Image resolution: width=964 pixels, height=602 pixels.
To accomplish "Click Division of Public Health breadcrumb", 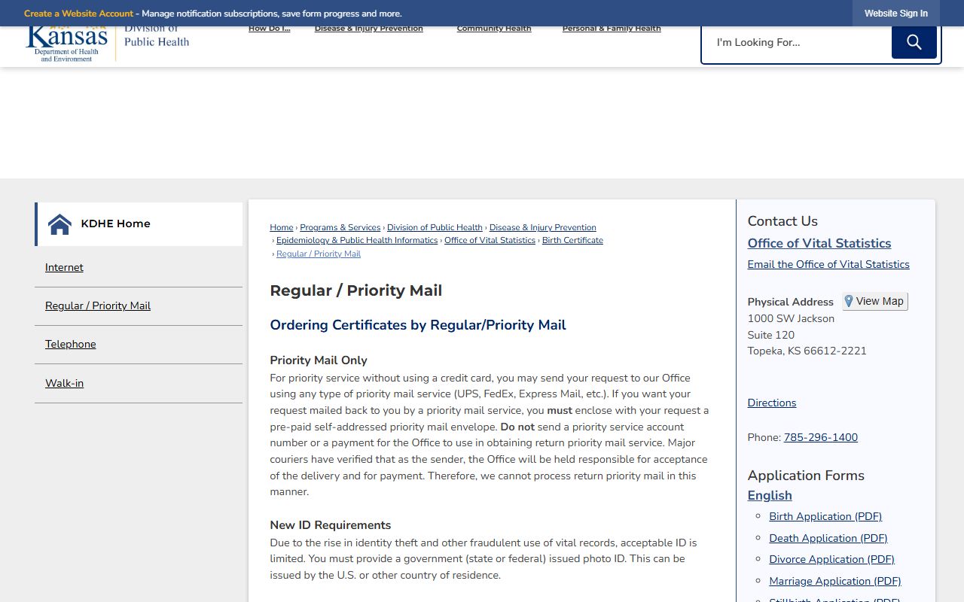I will point(435,227).
